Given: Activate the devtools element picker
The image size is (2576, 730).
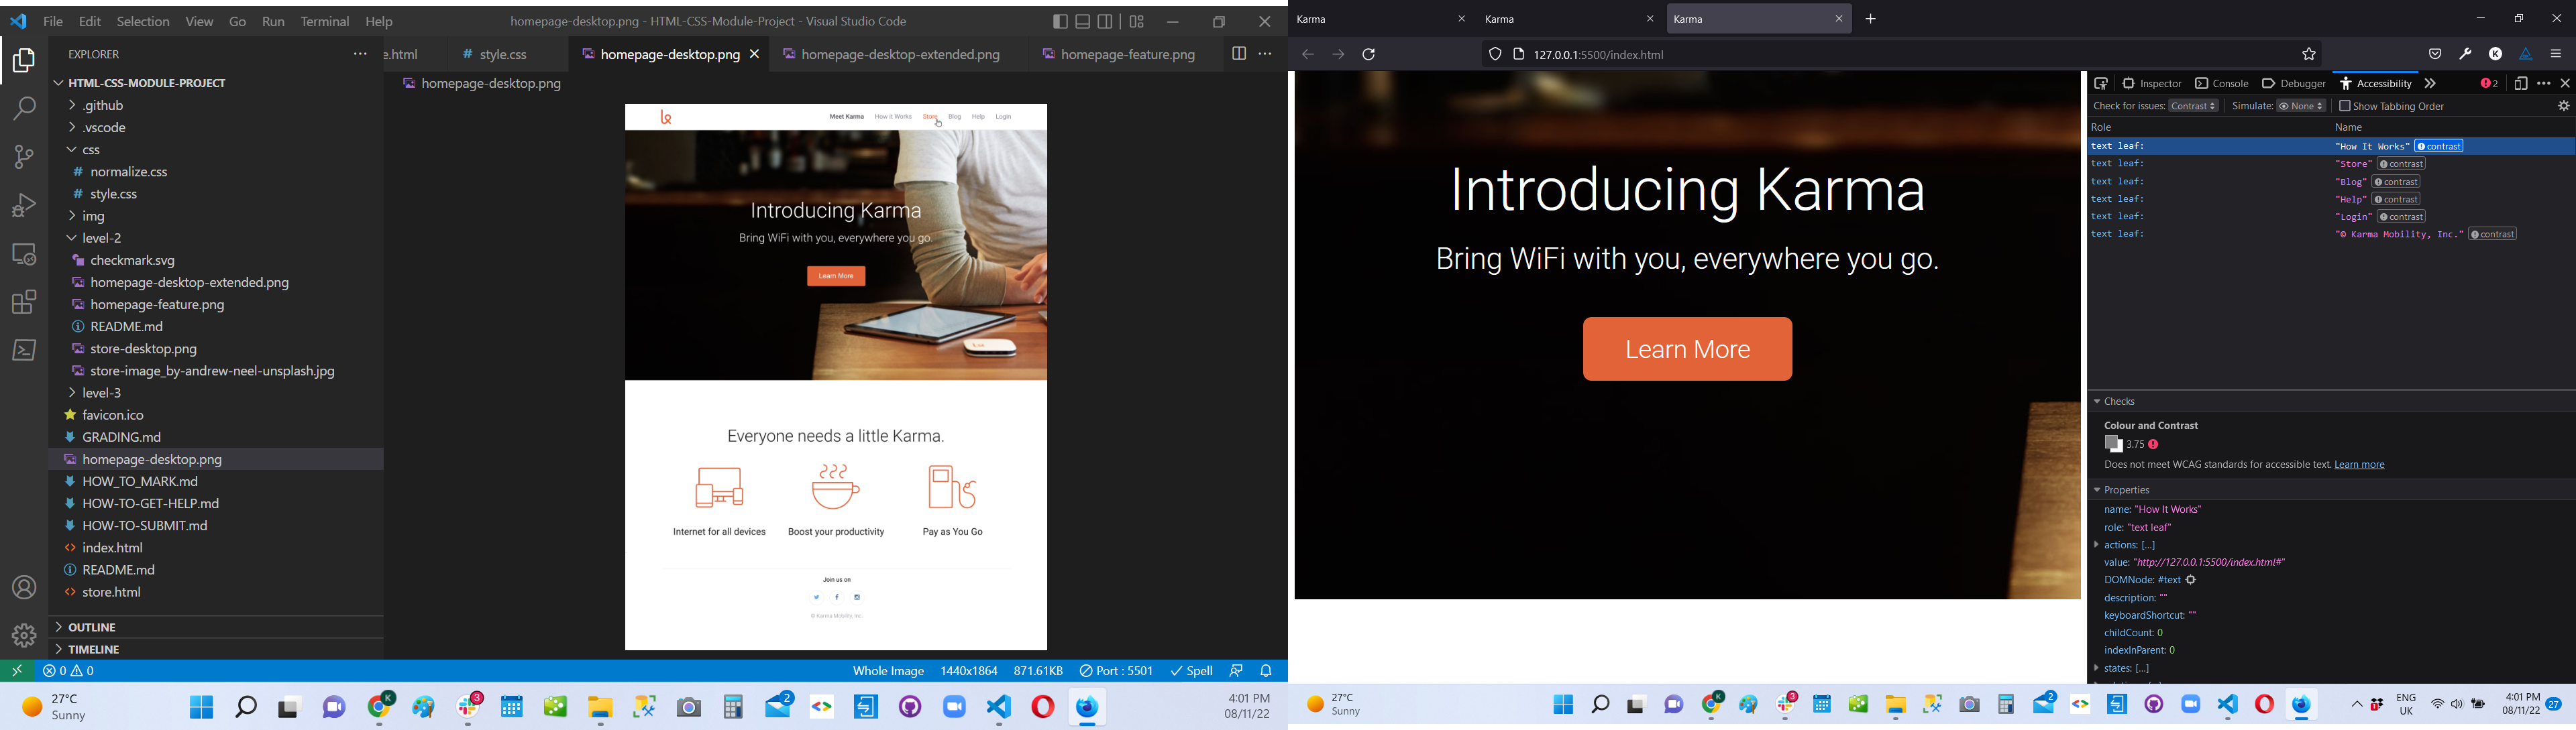Looking at the screenshot, I should point(2101,84).
